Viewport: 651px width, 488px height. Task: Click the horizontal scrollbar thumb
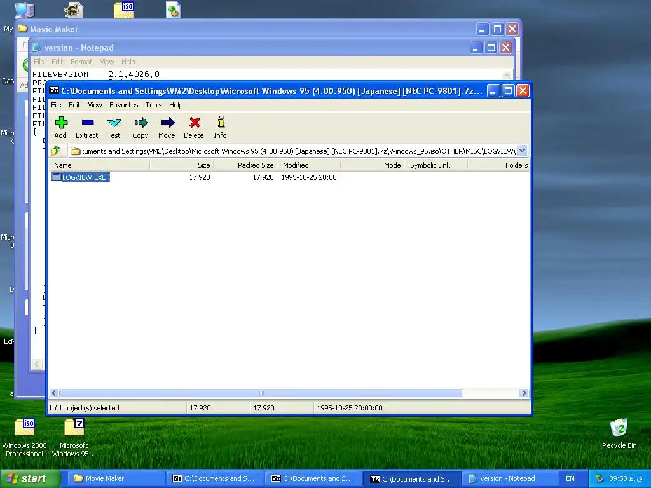point(261,393)
